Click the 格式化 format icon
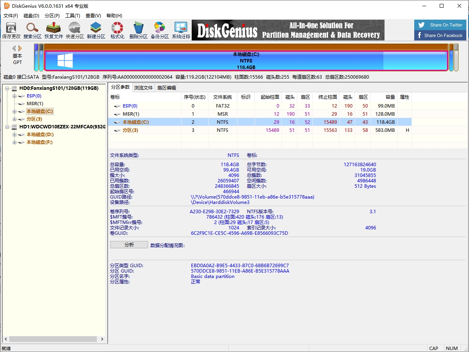The width and height of the screenshot is (469, 352). (x=117, y=30)
